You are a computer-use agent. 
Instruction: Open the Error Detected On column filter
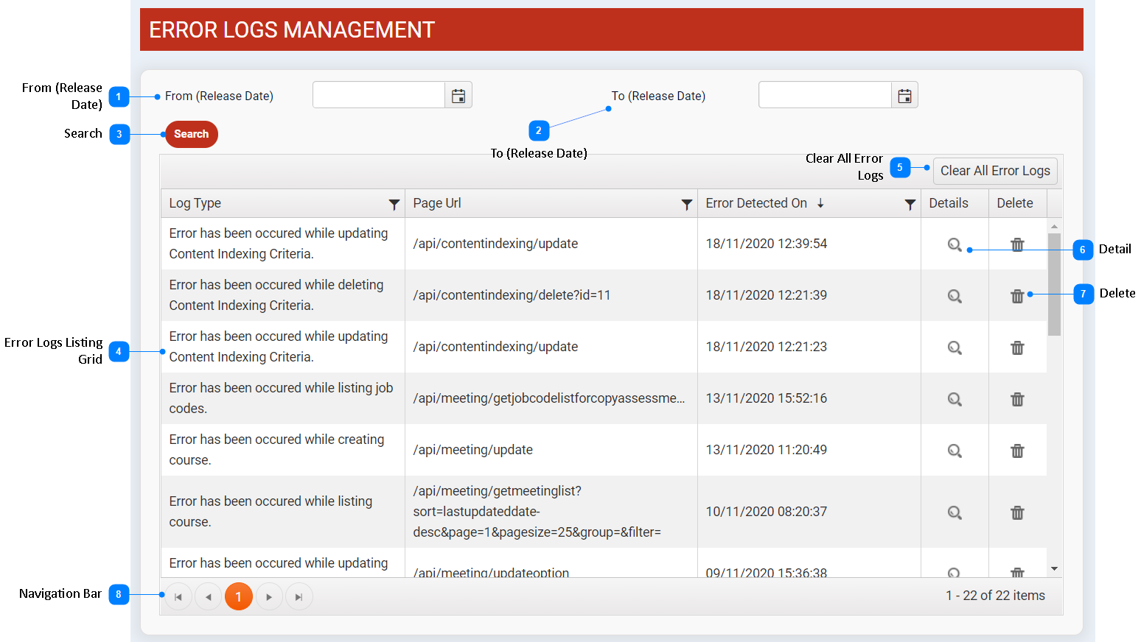coord(910,204)
